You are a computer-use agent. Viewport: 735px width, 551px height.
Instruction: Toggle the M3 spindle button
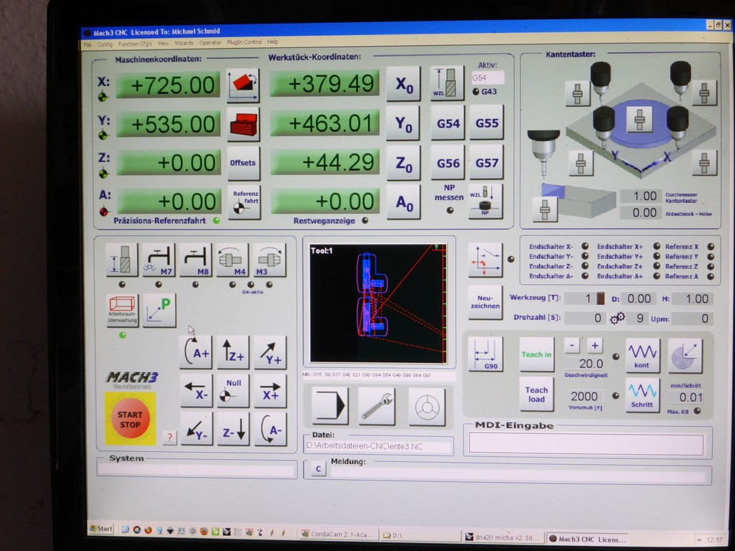(269, 259)
